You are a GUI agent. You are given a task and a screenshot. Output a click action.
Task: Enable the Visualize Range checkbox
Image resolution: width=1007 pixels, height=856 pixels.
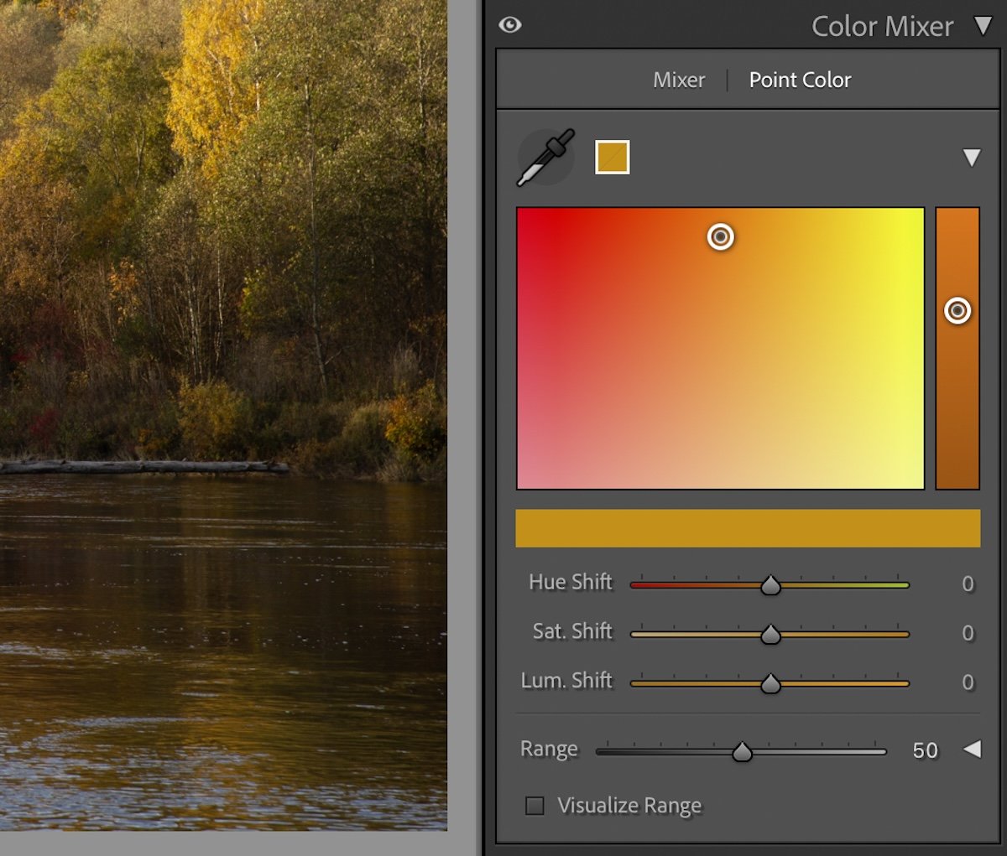535,805
